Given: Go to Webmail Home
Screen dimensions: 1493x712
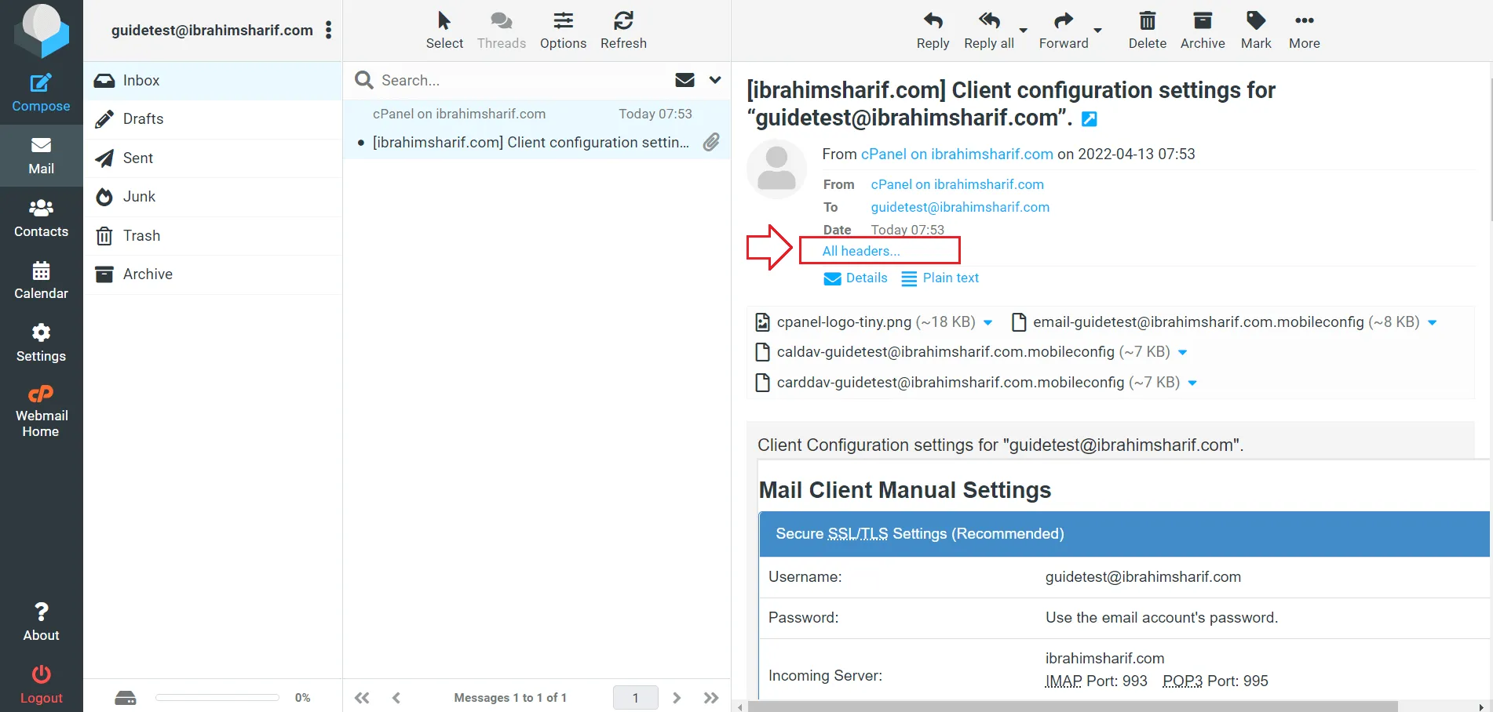Looking at the screenshot, I should point(41,411).
